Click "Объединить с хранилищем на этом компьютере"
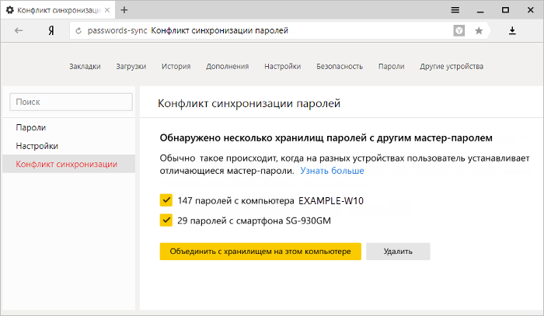 pos(260,252)
